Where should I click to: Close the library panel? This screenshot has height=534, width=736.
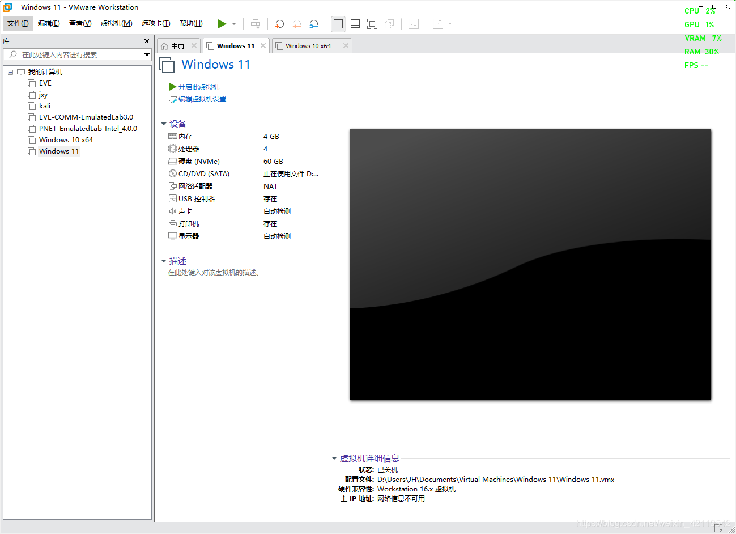pyautogui.click(x=147, y=41)
